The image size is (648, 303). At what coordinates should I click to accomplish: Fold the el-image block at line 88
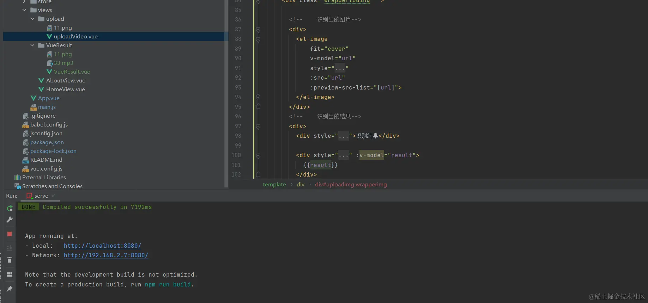click(258, 39)
